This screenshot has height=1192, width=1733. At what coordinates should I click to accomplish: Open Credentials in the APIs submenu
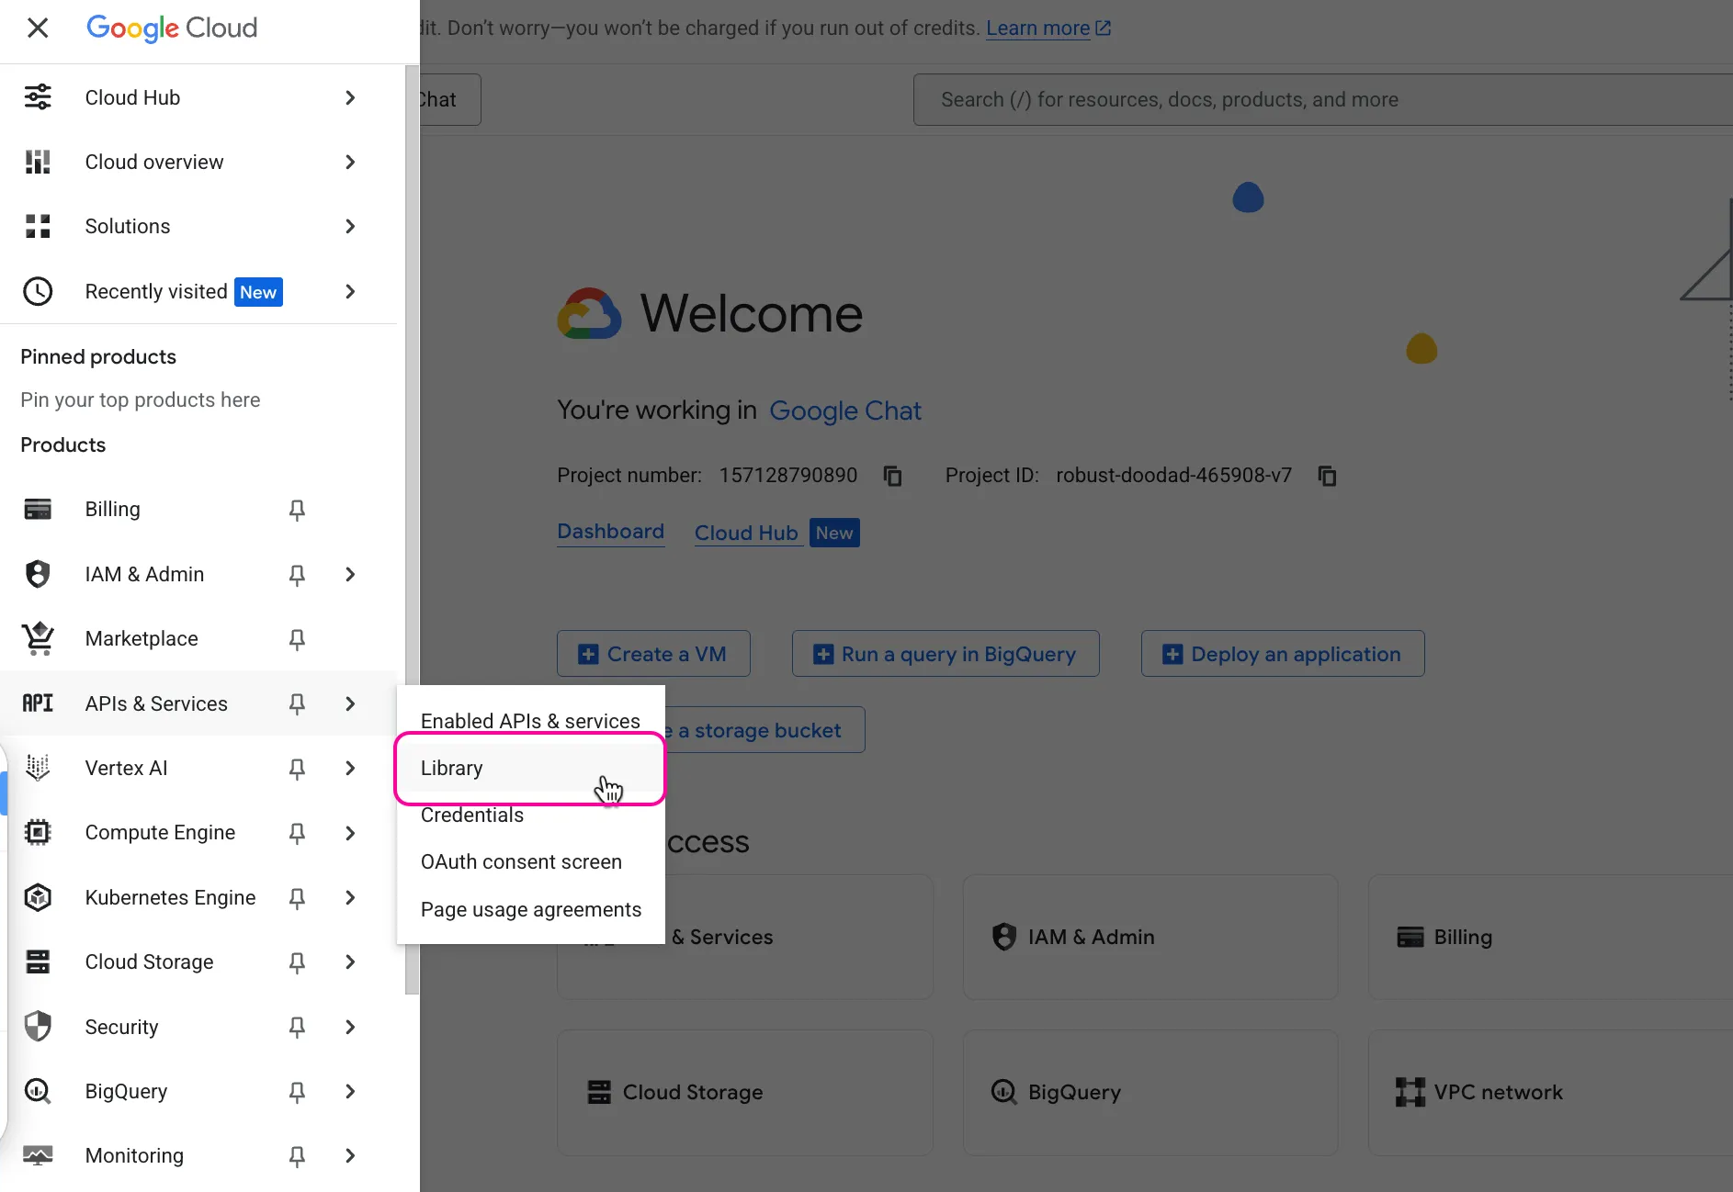(x=472, y=815)
